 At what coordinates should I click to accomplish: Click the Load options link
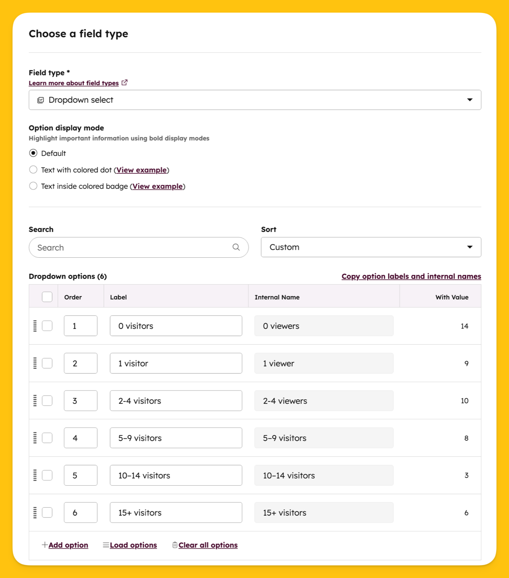tap(133, 545)
